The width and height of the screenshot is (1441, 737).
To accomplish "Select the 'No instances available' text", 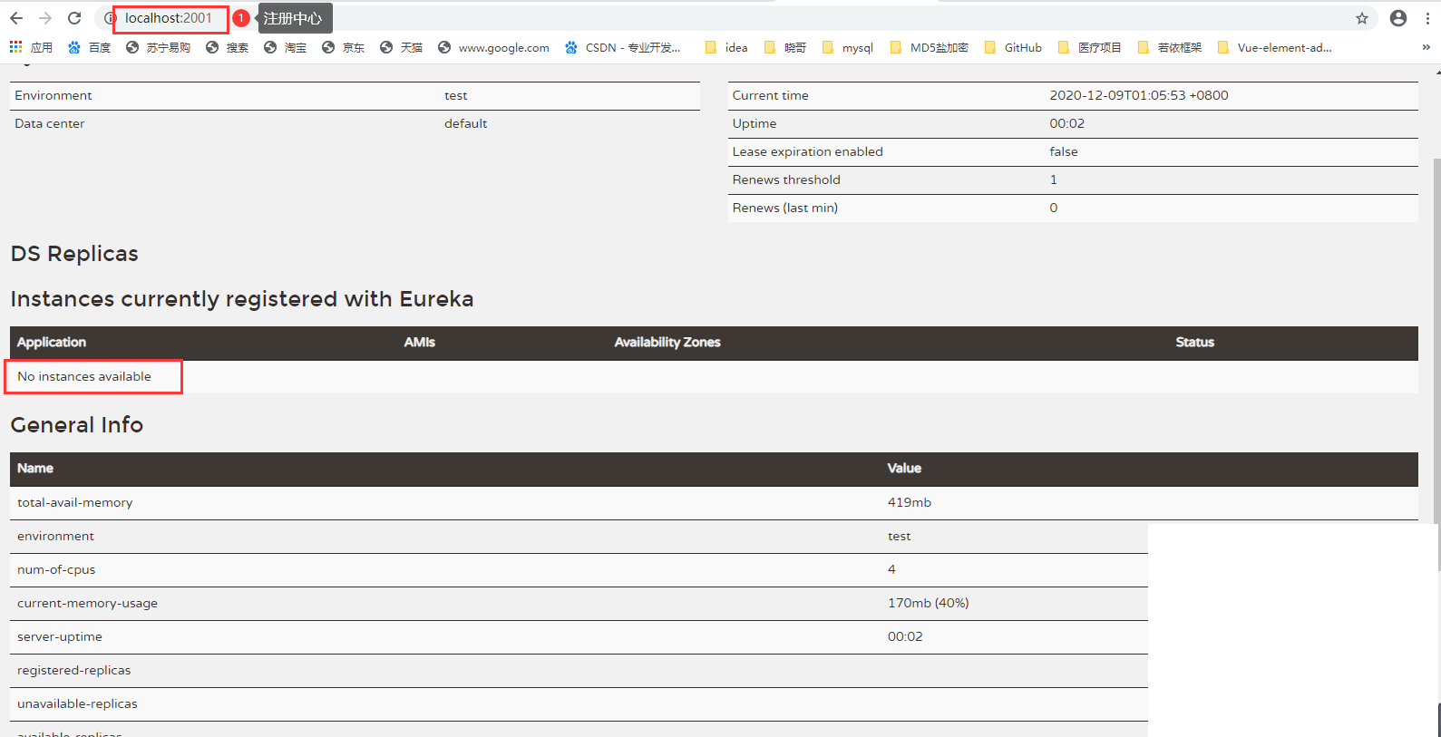I will [x=84, y=376].
